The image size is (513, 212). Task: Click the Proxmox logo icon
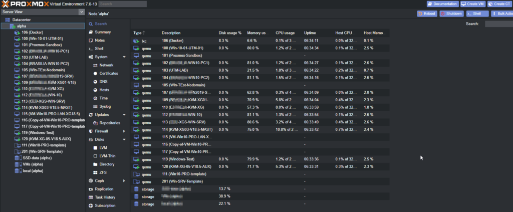5,4
